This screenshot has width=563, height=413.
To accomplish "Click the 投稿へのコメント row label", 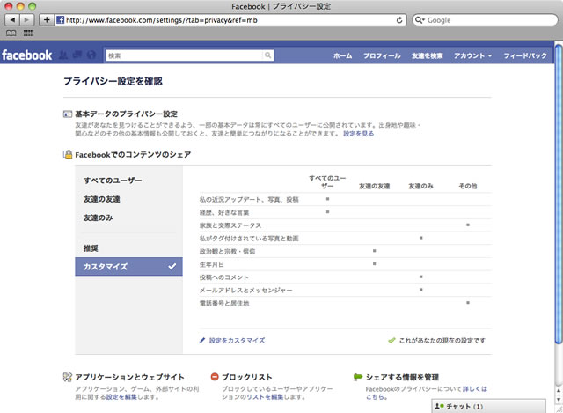I will [x=224, y=277].
